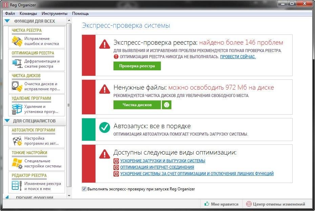This screenshot has height=211, width=315.
Task: Click Мне нравится in the status bar
Action: pyautogui.click(x=225, y=204)
